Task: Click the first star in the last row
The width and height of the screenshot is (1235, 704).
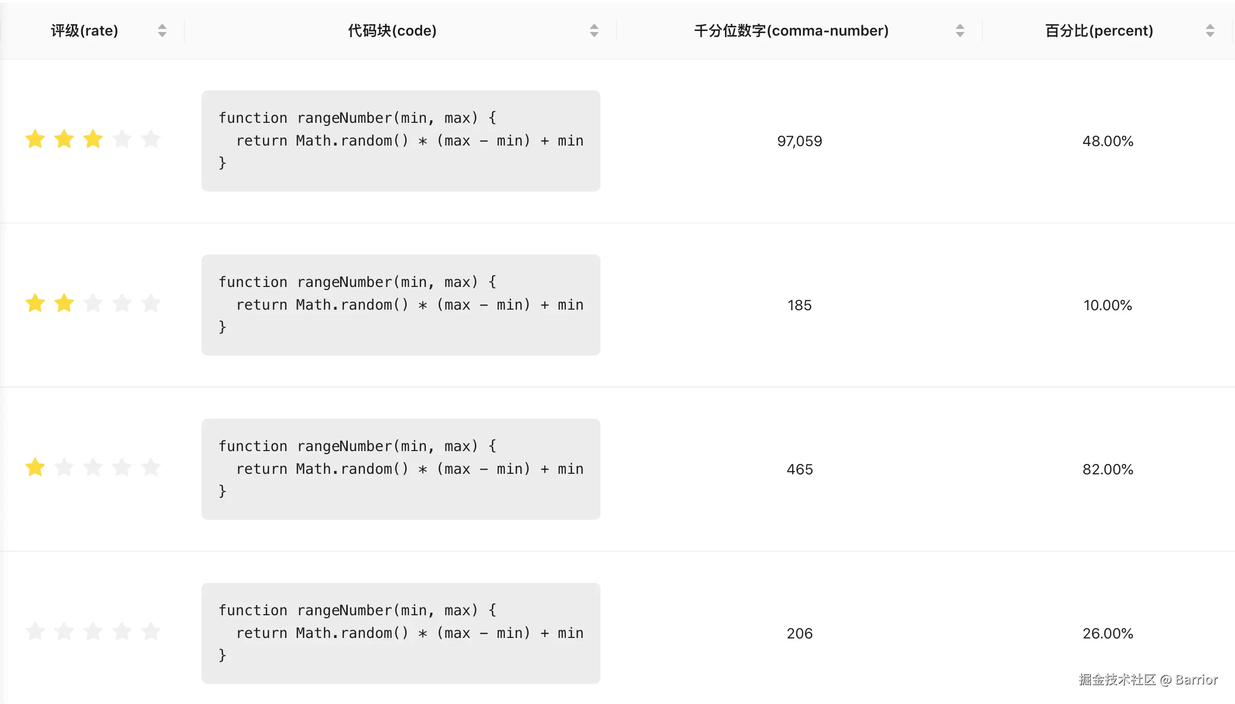Action: (35, 631)
